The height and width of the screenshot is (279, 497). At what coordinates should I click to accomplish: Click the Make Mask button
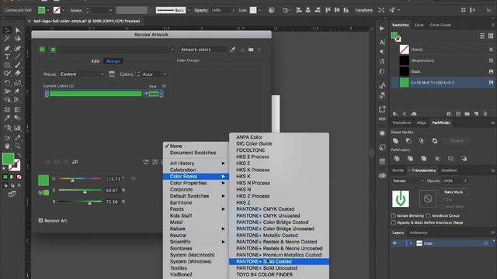(x=454, y=192)
